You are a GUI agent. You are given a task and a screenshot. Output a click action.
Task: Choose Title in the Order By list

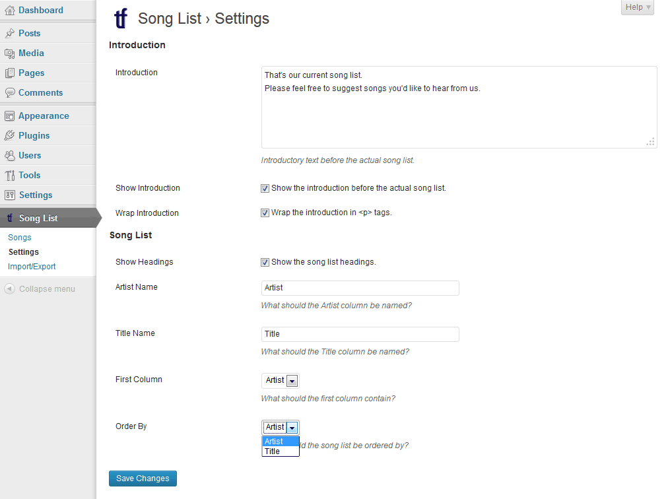273,451
